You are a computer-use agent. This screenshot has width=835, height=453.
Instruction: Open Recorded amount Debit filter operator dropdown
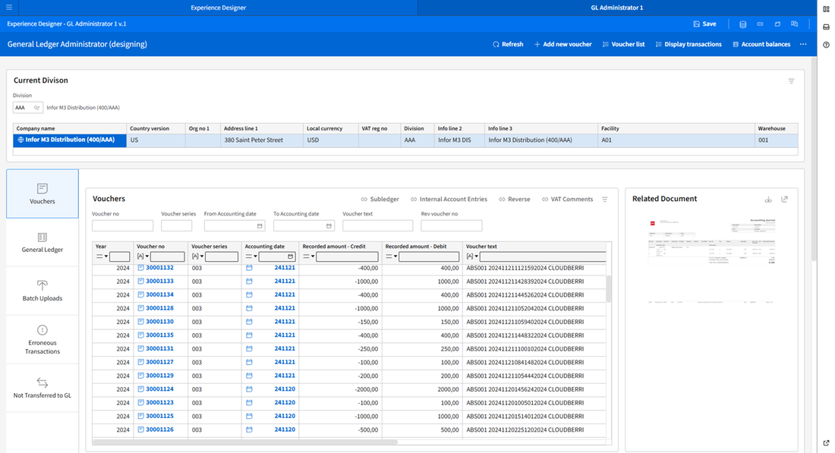tap(392, 256)
